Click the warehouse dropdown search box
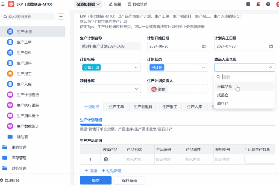The height and width of the screenshot is (185, 279). (x=244, y=77)
